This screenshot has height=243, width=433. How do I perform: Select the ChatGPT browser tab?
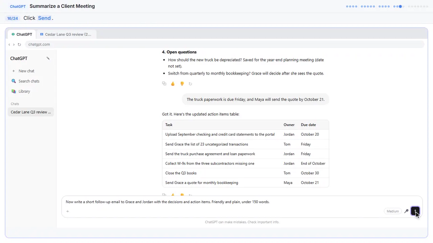(x=22, y=34)
